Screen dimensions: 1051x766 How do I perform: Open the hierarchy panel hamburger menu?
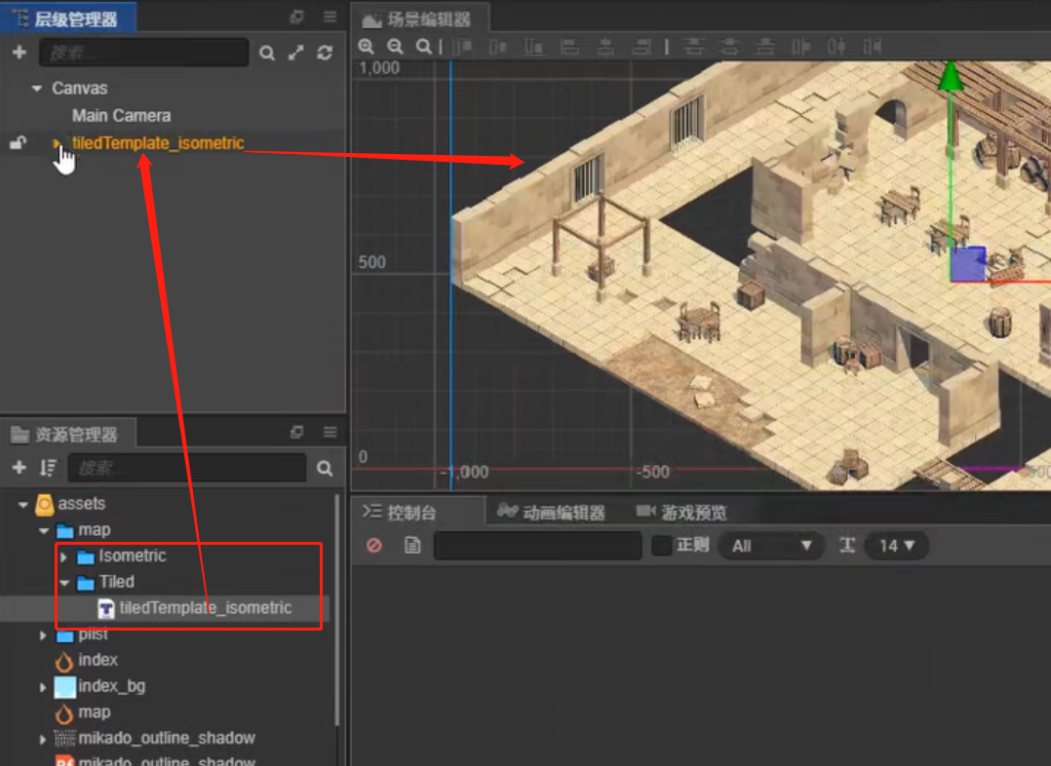(x=330, y=17)
